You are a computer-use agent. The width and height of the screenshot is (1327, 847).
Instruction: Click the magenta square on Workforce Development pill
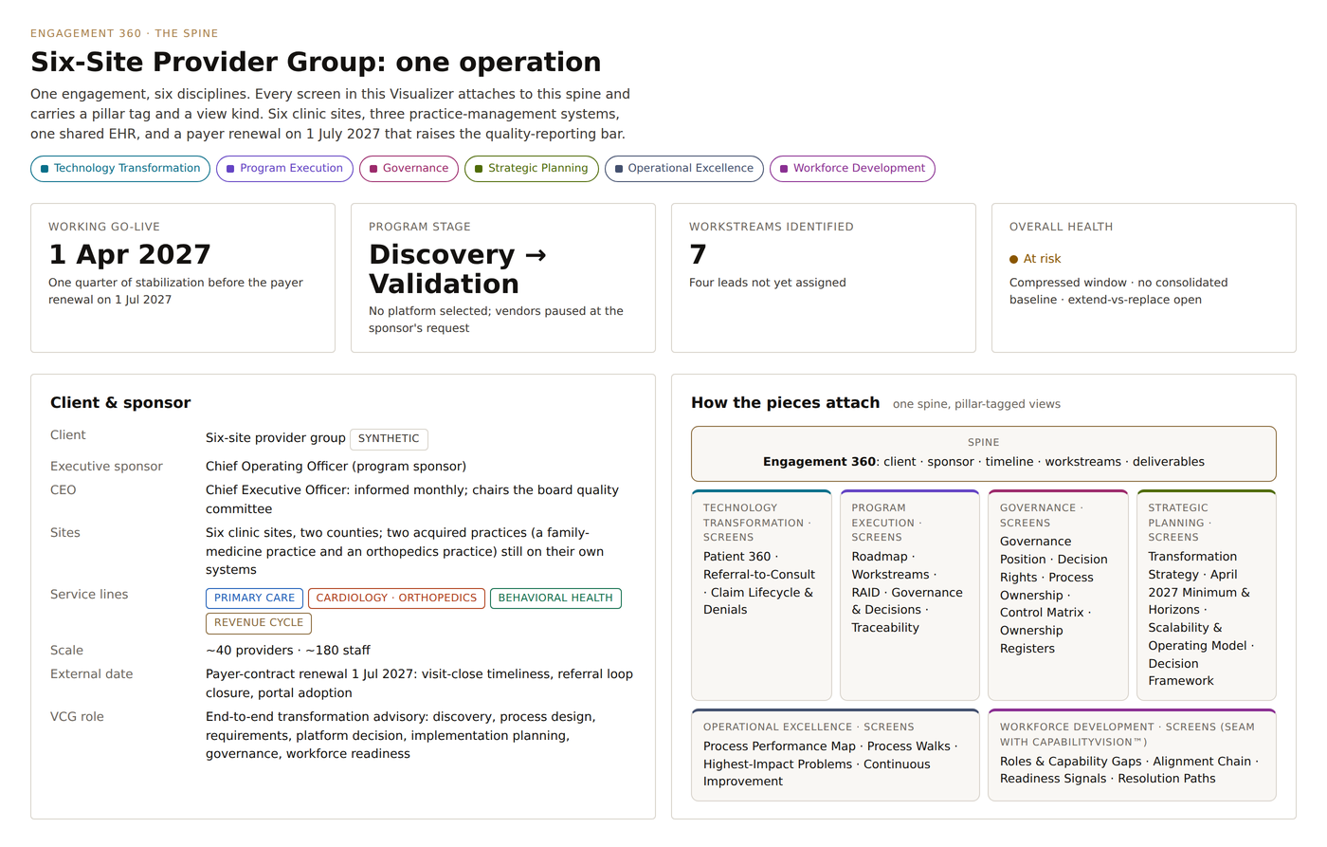coord(784,169)
